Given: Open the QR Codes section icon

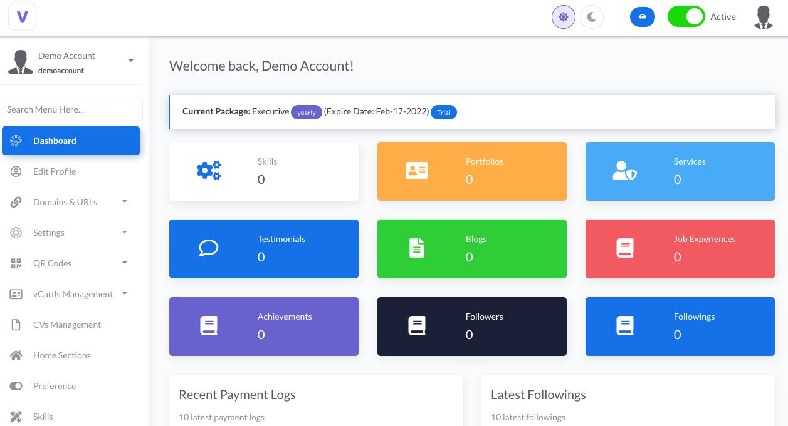Looking at the screenshot, I should (16, 263).
